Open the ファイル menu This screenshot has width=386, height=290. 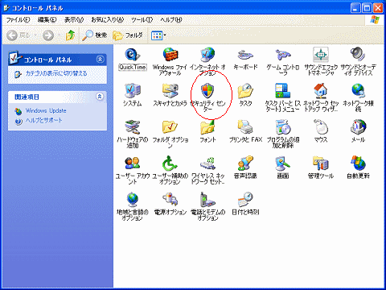pos(18,20)
